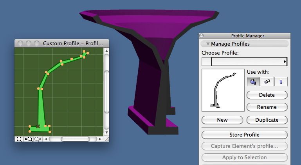This screenshot has width=301, height=165.
Task: Select the beam icon under Use with
Action: click(x=267, y=82)
